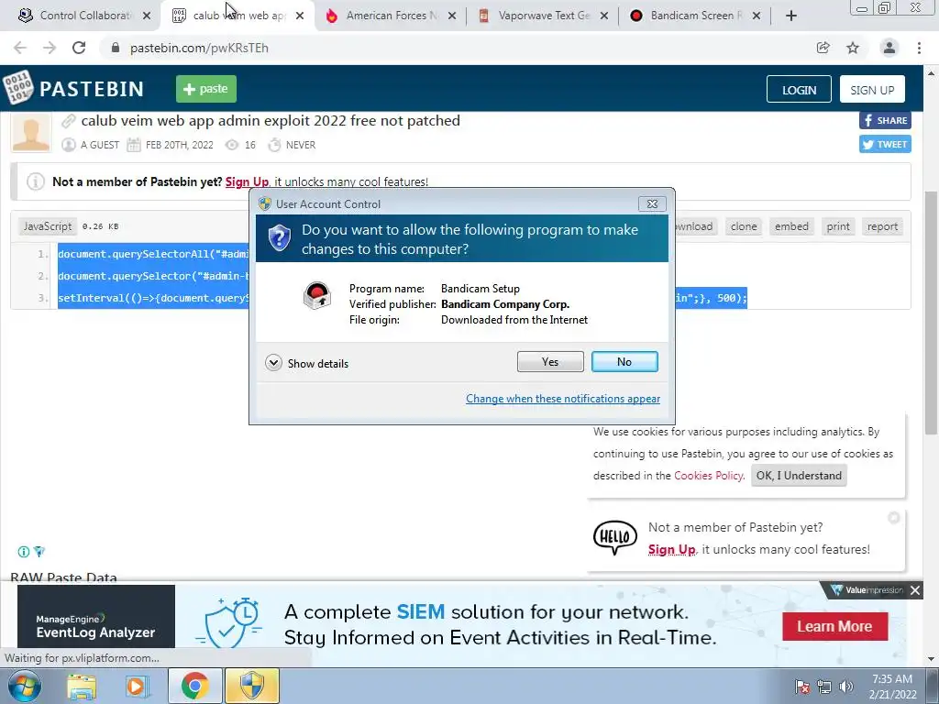Click the paste title text
Viewport: 939px width, 704px height.
pos(271,121)
